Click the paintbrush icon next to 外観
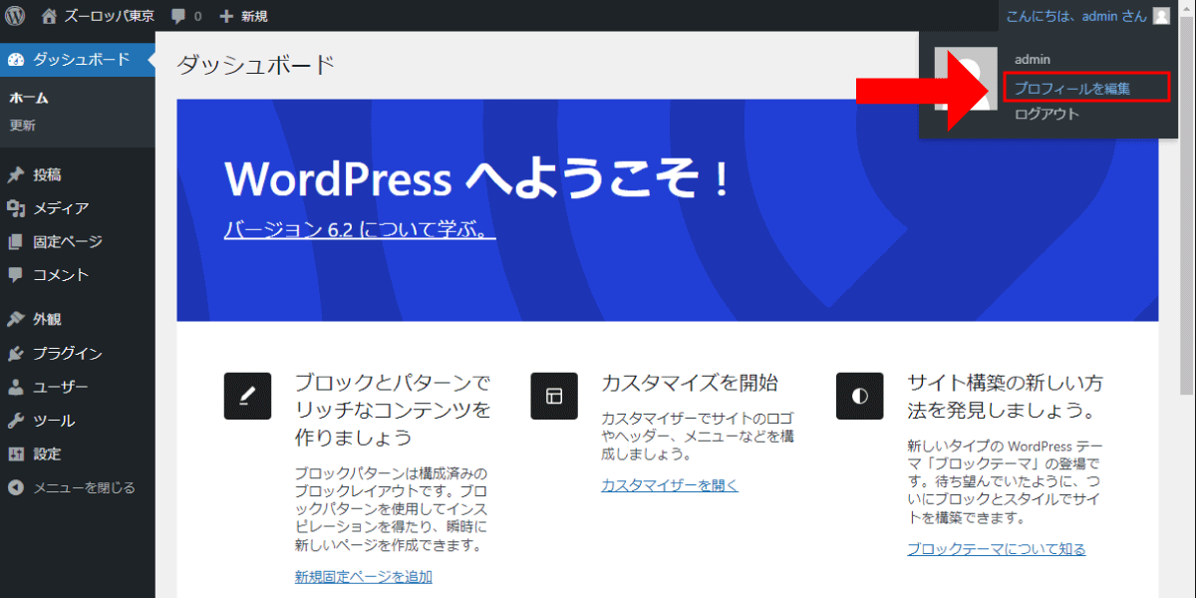 (15, 319)
